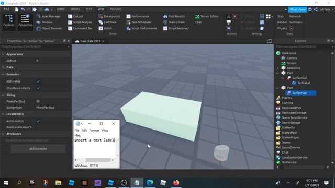The height and width of the screenshot is (188, 335).
Task: Open the Object Browser
Action: tap(49, 28)
